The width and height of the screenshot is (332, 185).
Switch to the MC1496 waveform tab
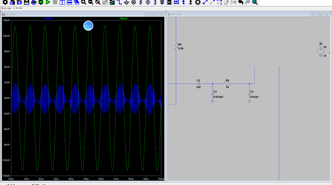[x=7, y=8]
